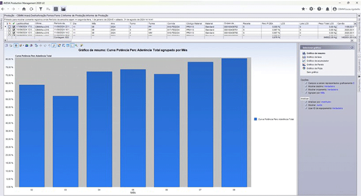Open the dropdown arrow beside the help icon
The image size is (361, 196).
(322, 9)
